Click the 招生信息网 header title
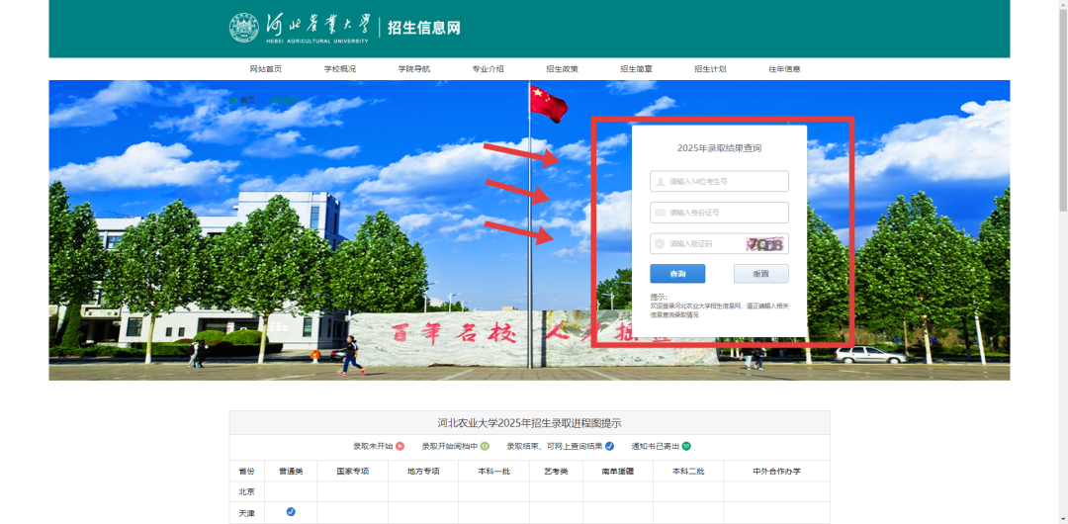Viewport: 1068px width, 524px height. [x=423, y=28]
